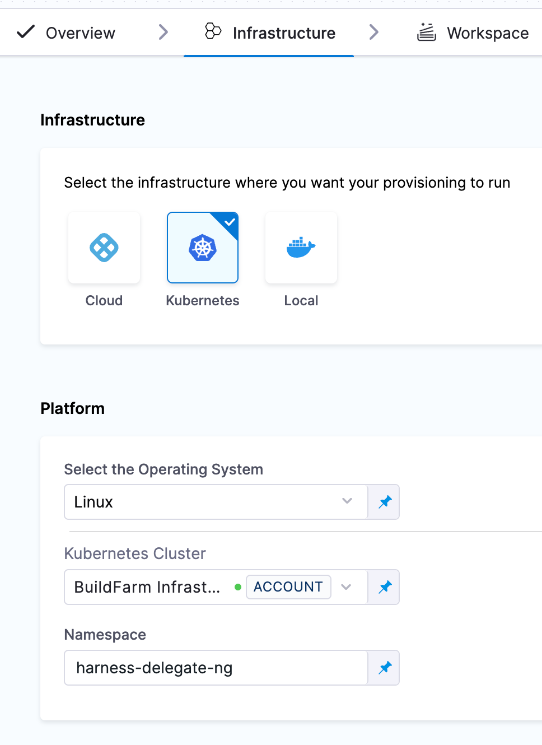
Task: Expand the Kubernetes Cluster dropdown arrow
Action: tap(347, 587)
